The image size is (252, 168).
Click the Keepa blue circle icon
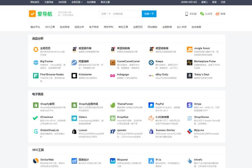point(151,62)
